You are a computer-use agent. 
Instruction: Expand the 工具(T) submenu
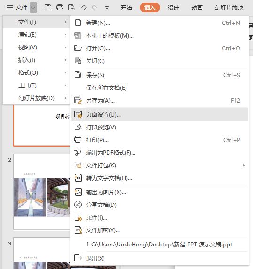pyautogui.click(x=36, y=86)
